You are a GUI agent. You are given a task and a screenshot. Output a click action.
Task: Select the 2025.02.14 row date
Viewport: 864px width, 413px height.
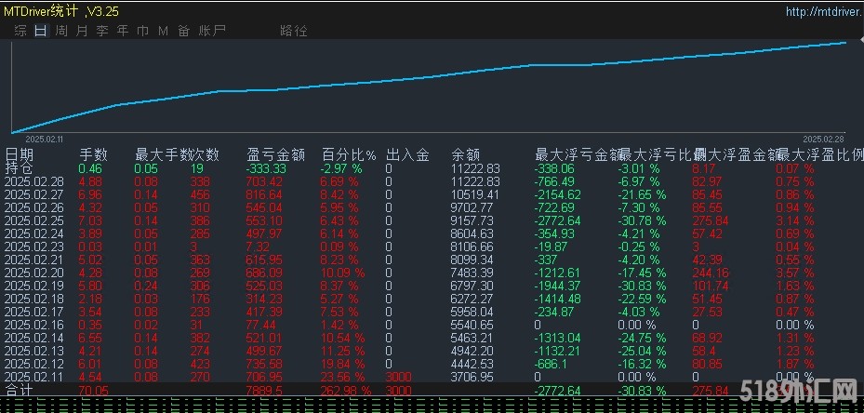(34, 338)
